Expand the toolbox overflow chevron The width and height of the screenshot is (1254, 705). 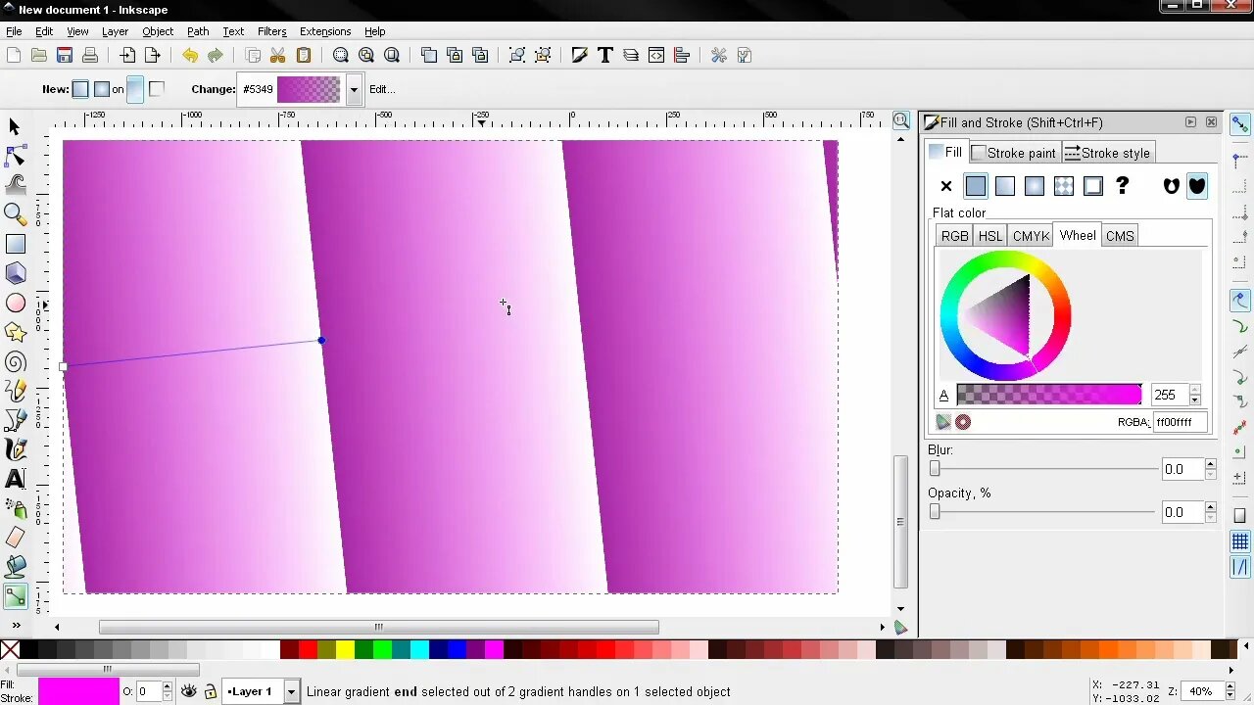click(16, 625)
